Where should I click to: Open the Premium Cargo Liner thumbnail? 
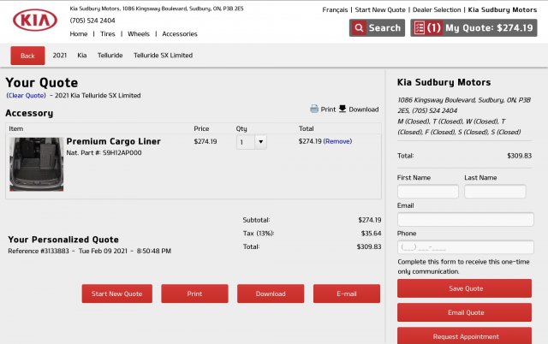tap(36, 164)
